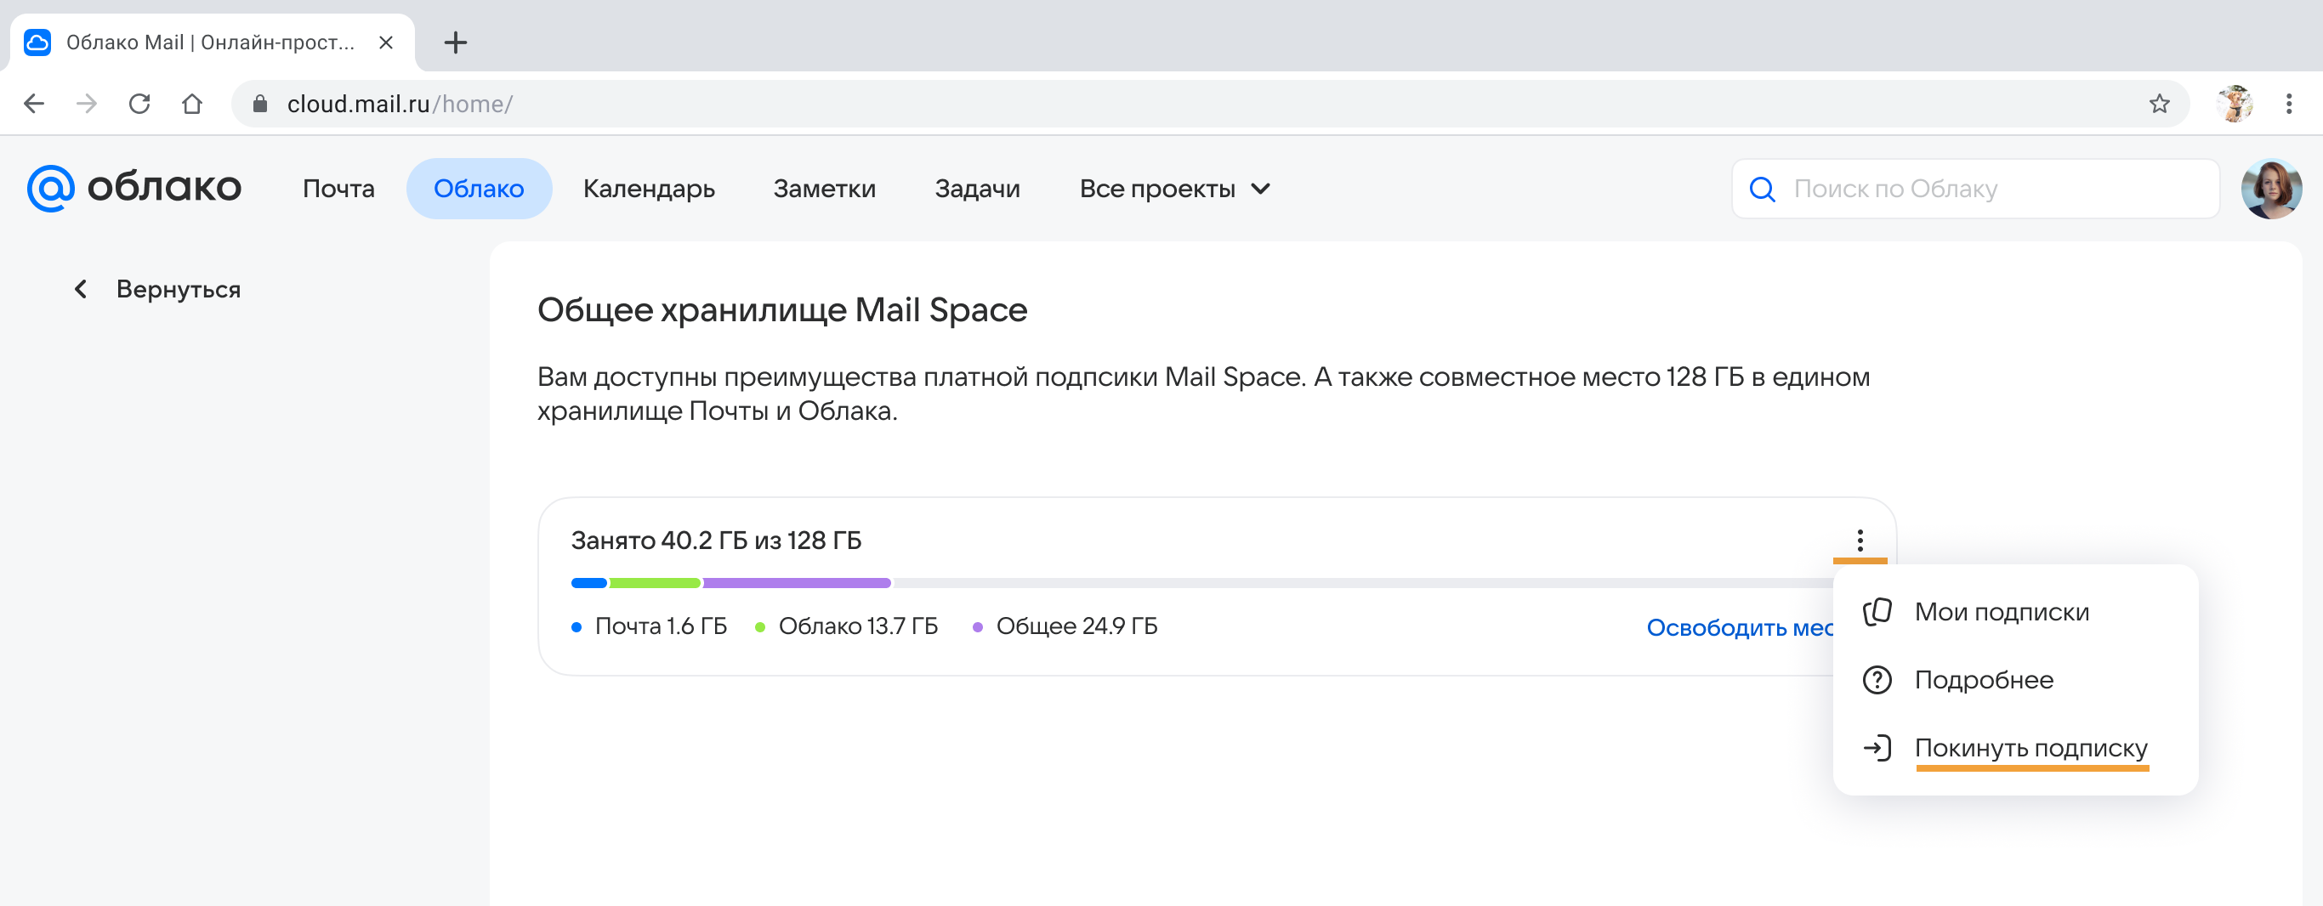Image resolution: width=2323 pixels, height=906 pixels.
Task: Focus the Поиск по Облаку search field
Action: tap(1975, 189)
